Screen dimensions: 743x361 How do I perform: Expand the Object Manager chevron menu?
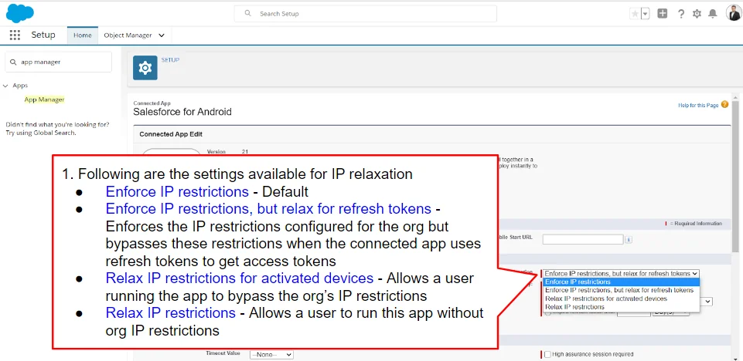[162, 35]
